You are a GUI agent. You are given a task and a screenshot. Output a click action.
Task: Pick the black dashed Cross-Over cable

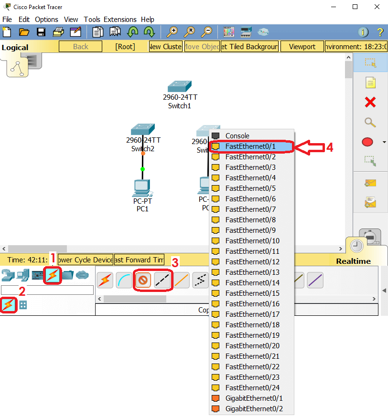162,280
